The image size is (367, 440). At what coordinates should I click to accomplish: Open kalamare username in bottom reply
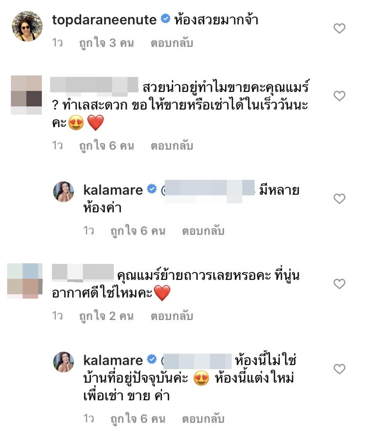113,360
